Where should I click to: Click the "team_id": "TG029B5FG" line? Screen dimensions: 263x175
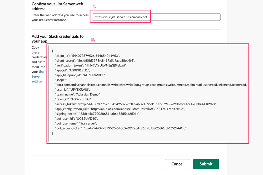point(73,99)
